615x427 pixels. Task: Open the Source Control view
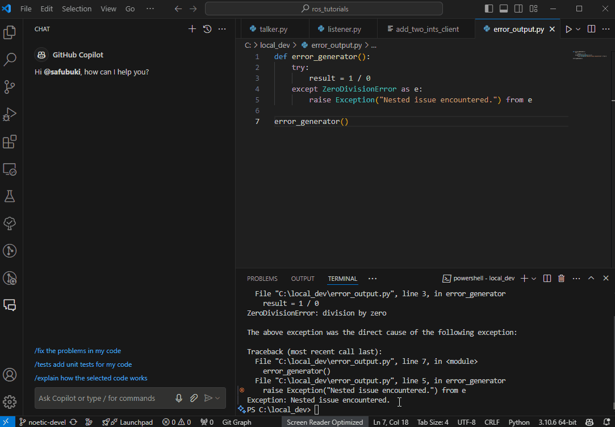[10, 87]
